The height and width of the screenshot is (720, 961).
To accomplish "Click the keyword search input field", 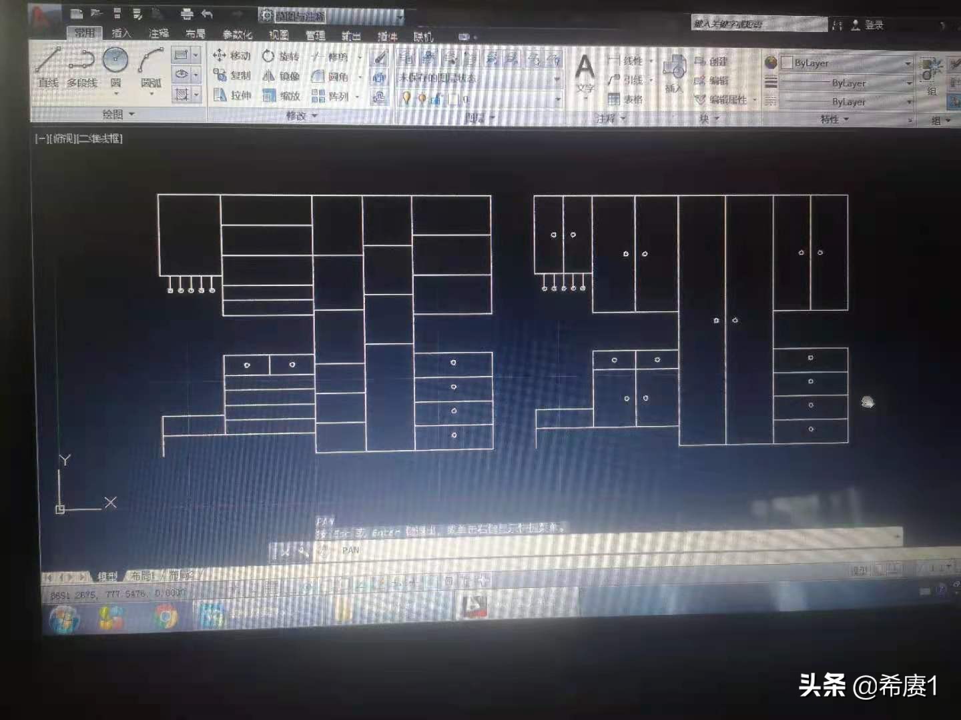I will coord(759,25).
